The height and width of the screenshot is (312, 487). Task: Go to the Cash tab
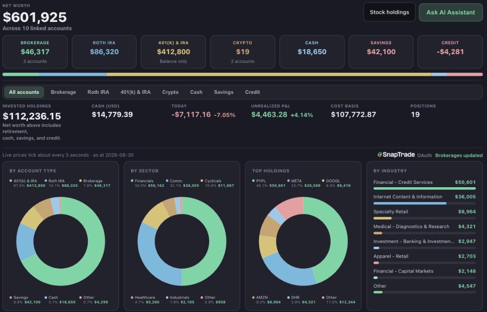coord(196,92)
